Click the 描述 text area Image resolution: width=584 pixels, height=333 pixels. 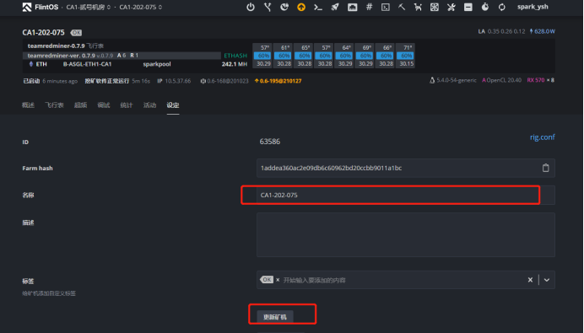(406, 234)
